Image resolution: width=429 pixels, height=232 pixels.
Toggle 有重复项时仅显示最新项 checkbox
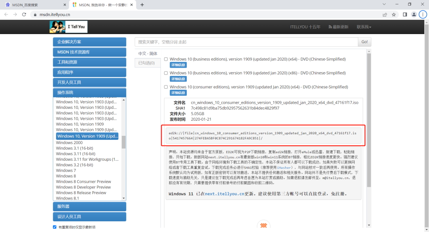pos(55,227)
